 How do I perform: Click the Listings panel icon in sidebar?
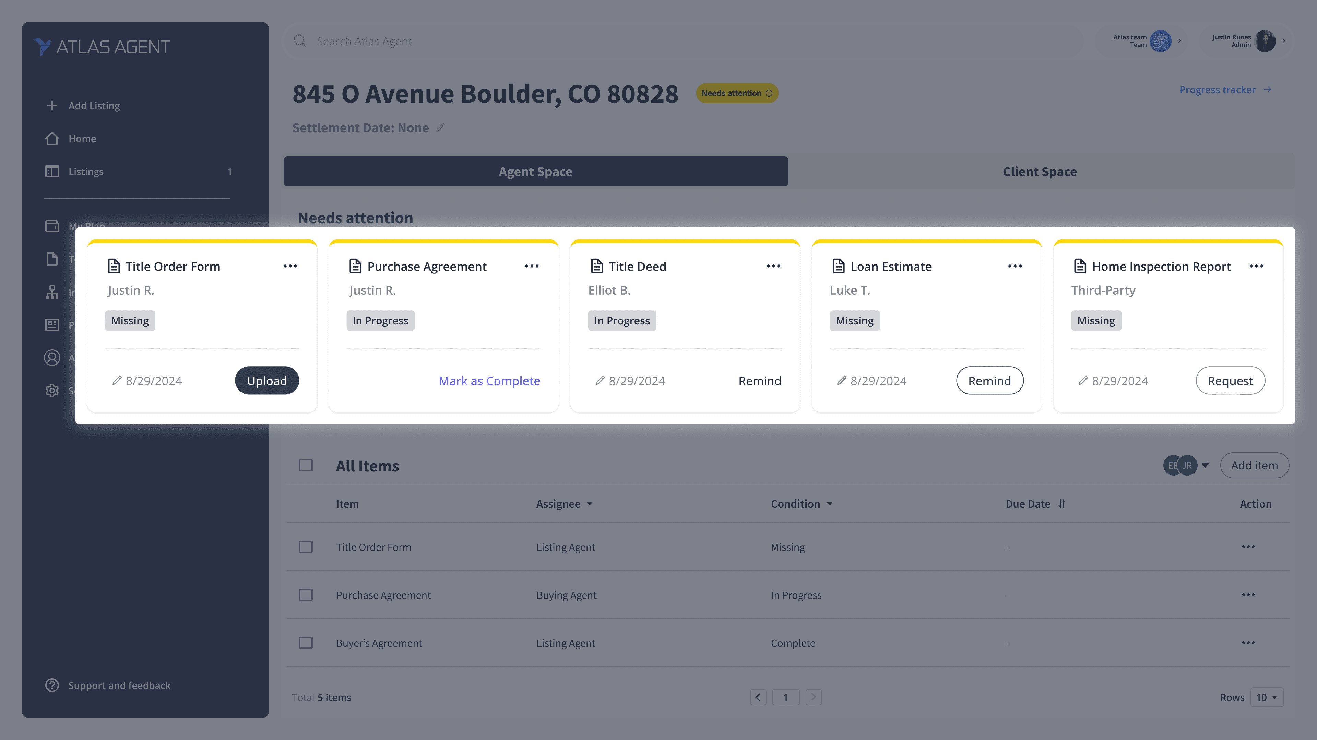point(52,172)
